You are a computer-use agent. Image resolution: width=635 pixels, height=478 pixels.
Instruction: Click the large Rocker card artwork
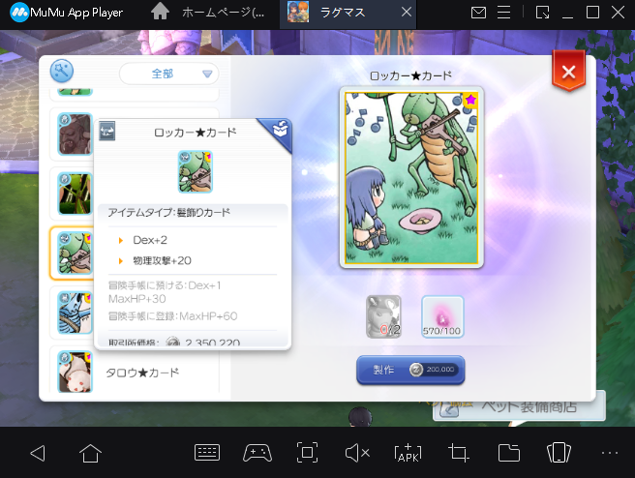(411, 177)
